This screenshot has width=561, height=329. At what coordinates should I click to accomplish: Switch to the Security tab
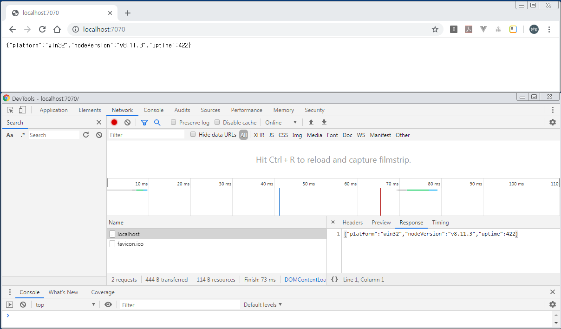(314, 110)
